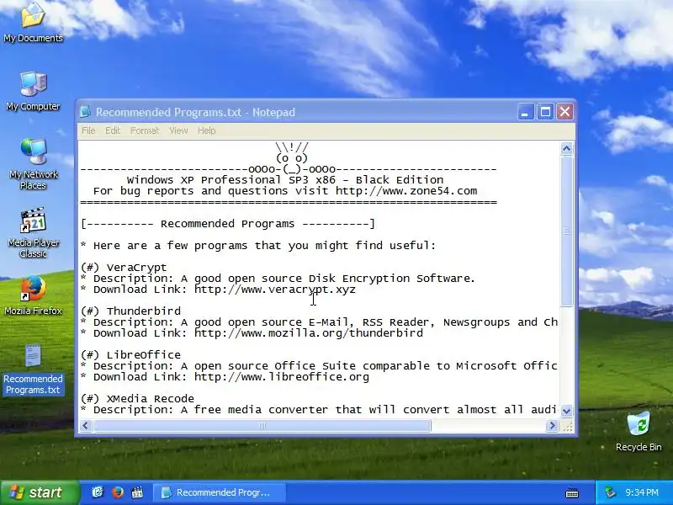Open the Edit menu in Notepad
673x505 pixels.
coord(113,130)
